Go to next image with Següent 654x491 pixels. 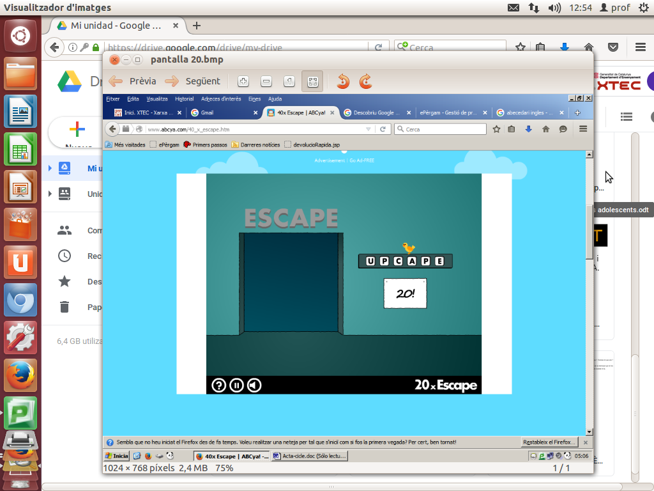coord(192,81)
